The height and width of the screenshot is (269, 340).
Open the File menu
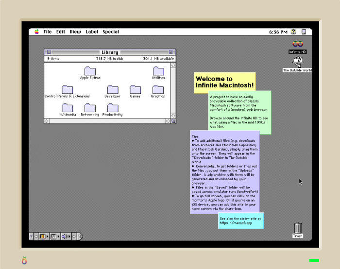click(48, 32)
